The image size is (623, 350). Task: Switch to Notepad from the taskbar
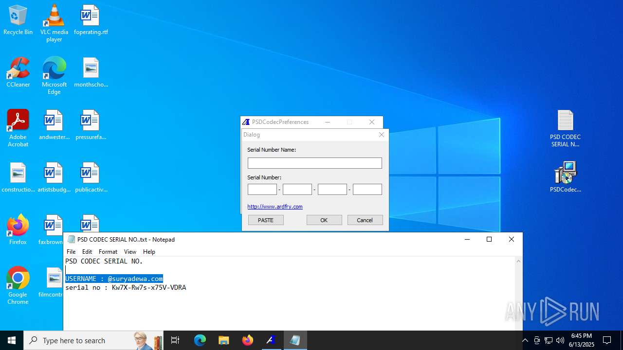pyautogui.click(x=295, y=340)
